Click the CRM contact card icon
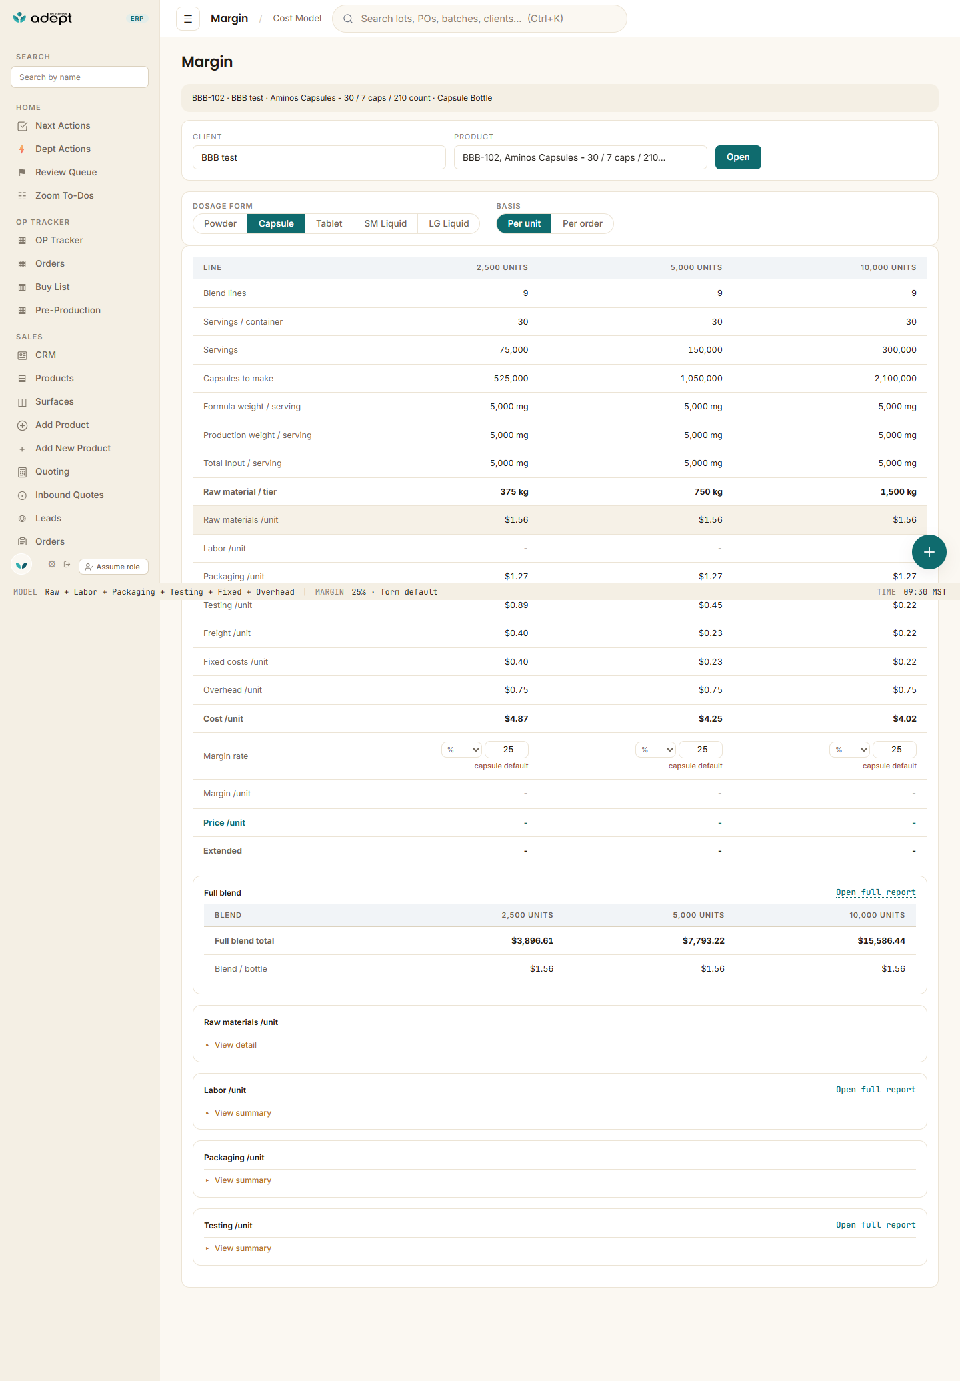 22,355
